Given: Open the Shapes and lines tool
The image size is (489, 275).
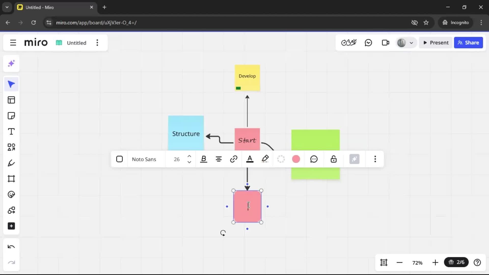Looking at the screenshot, I should click(x=11, y=147).
